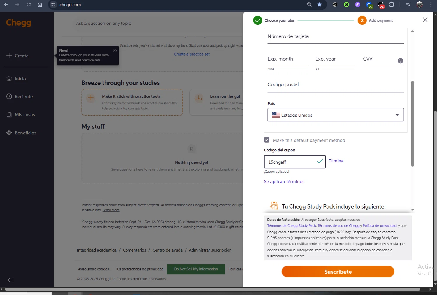Open the browser profile avatar
This screenshot has width=437, height=295.
pos(420,5)
